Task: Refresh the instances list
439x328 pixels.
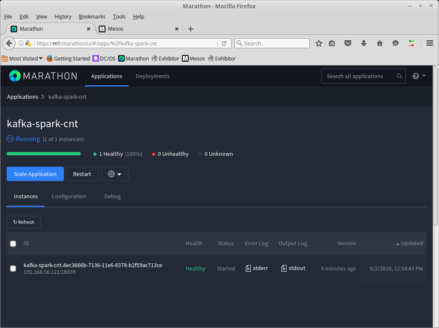Action: pos(24,222)
